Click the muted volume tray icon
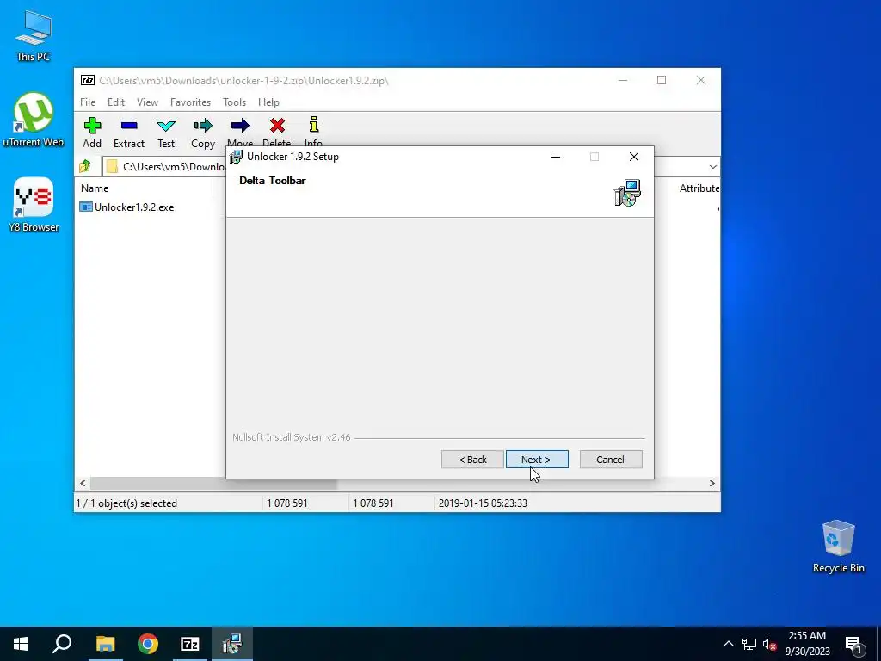The height and width of the screenshot is (661, 881). [769, 644]
